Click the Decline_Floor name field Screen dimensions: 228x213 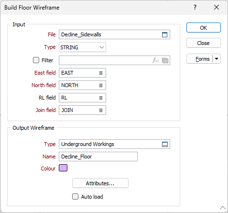(x=98, y=157)
